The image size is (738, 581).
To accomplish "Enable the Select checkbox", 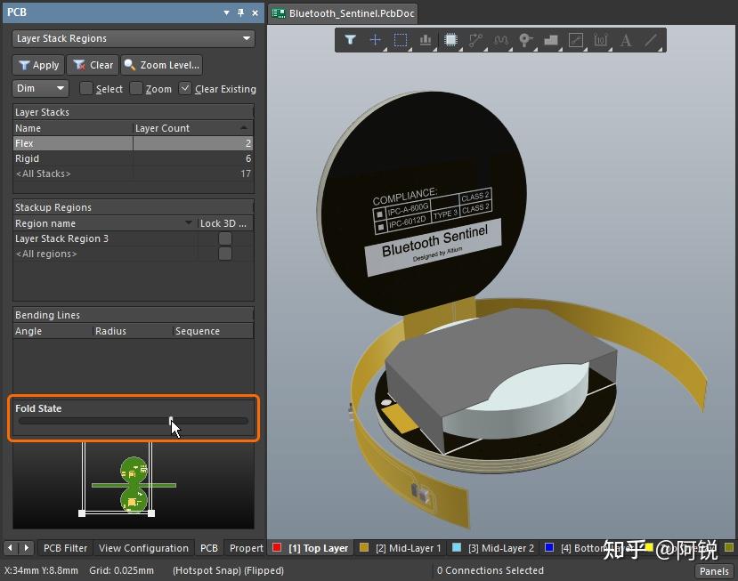I will tap(86, 88).
